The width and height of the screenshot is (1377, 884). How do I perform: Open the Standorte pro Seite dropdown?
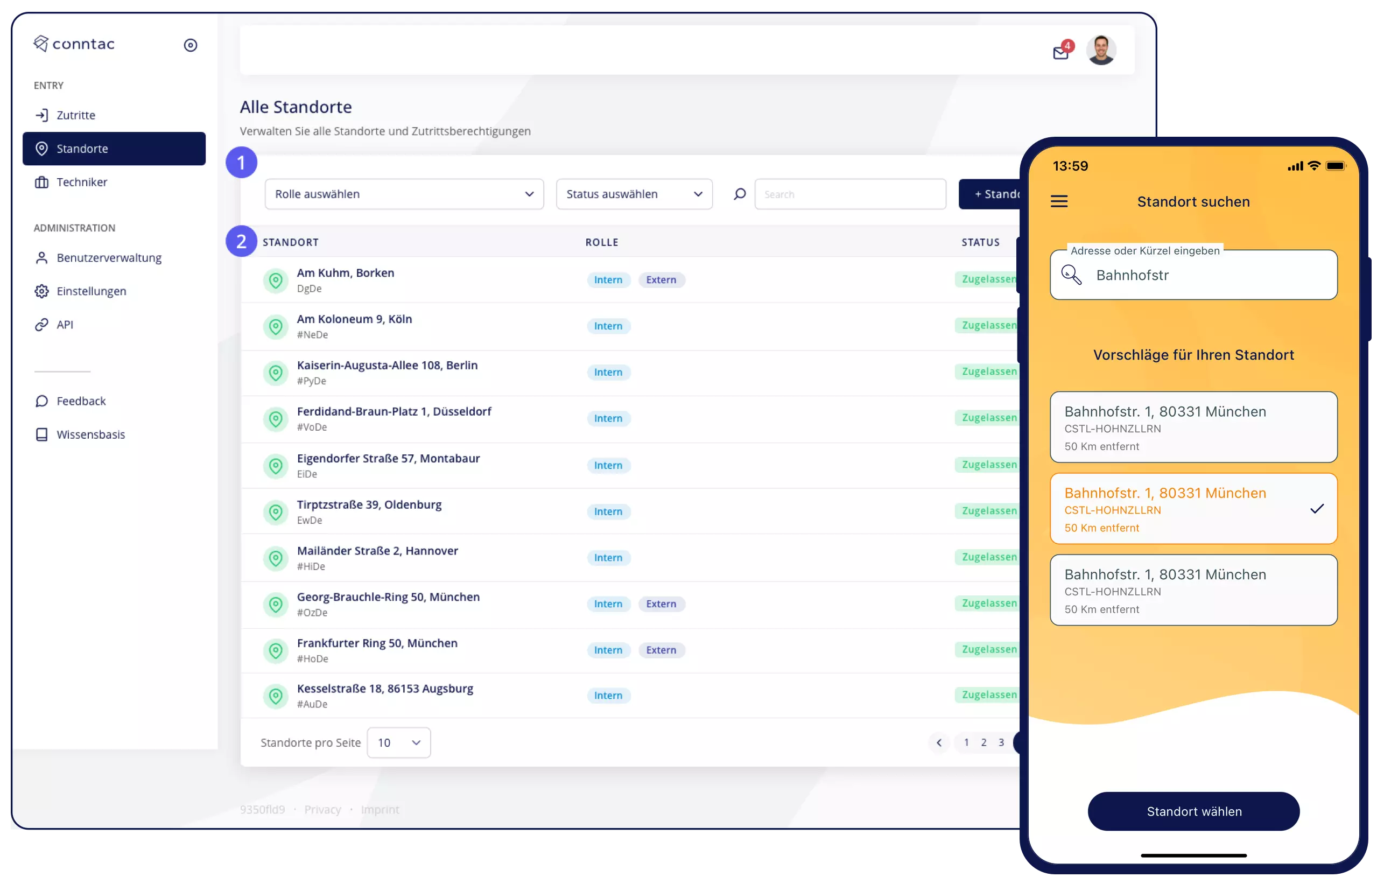[x=398, y=742]
